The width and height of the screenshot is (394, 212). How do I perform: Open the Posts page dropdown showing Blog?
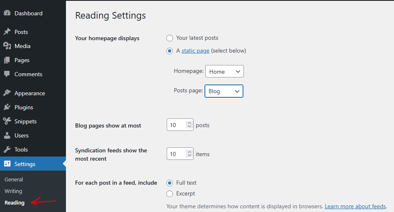click(x=224, y=91)
